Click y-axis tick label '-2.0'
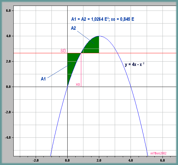The image size is (178, 165). point(8,112)
